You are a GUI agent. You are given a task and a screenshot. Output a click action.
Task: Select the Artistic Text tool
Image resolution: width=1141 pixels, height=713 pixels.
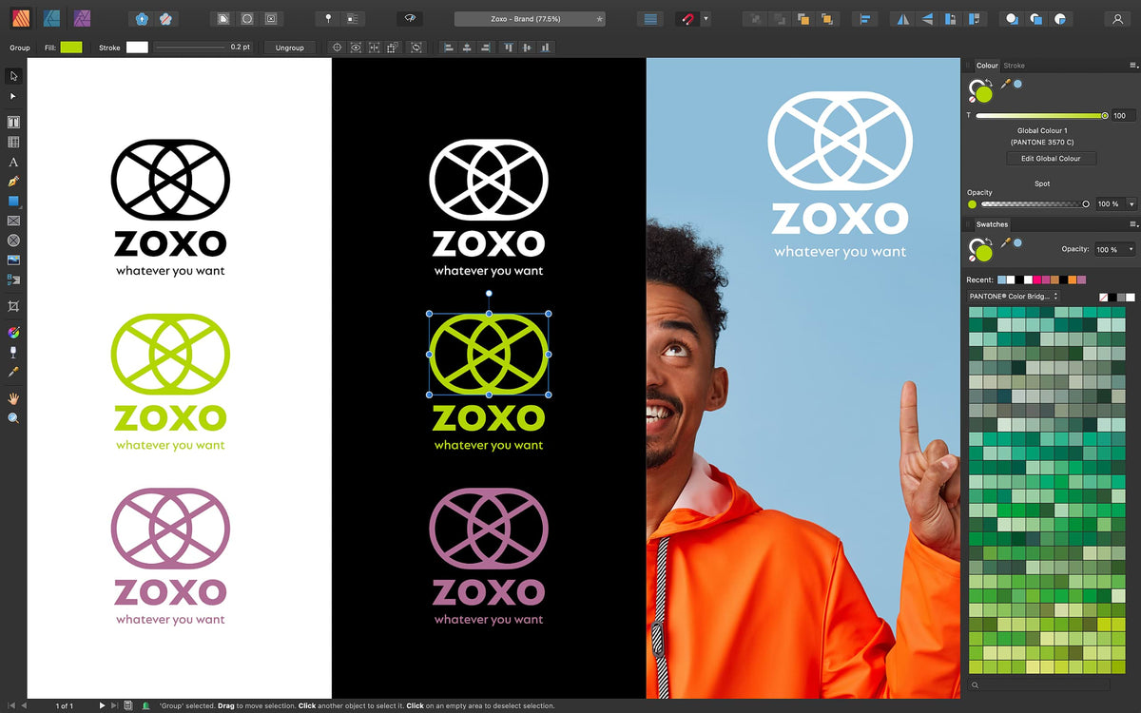click(13, 163)
